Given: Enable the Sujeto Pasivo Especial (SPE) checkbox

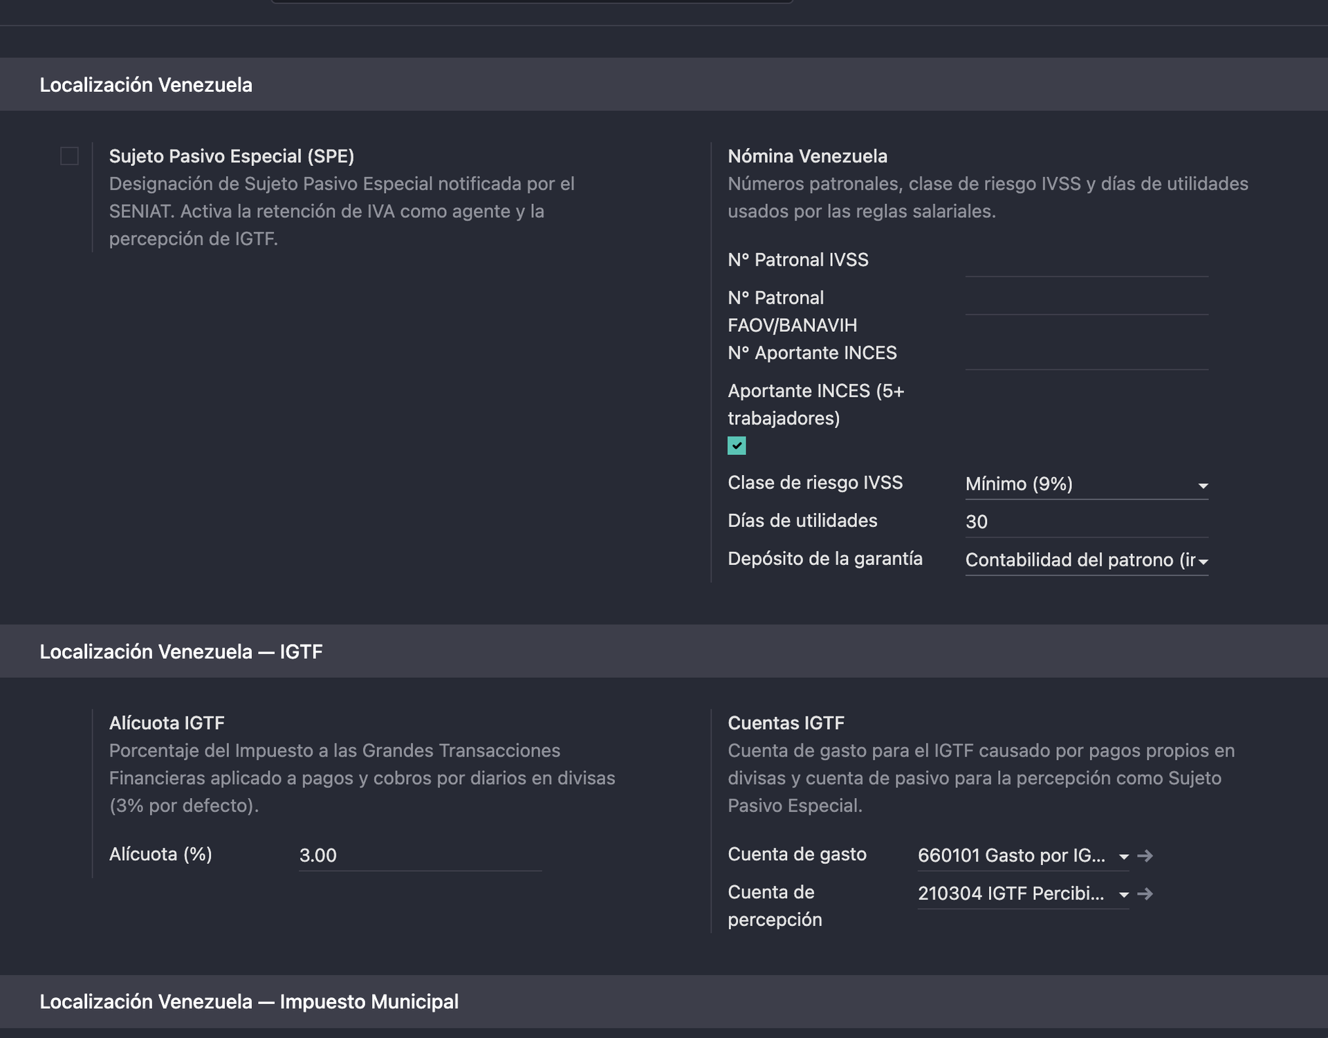Looking at the screenshot, I should 69,156.
